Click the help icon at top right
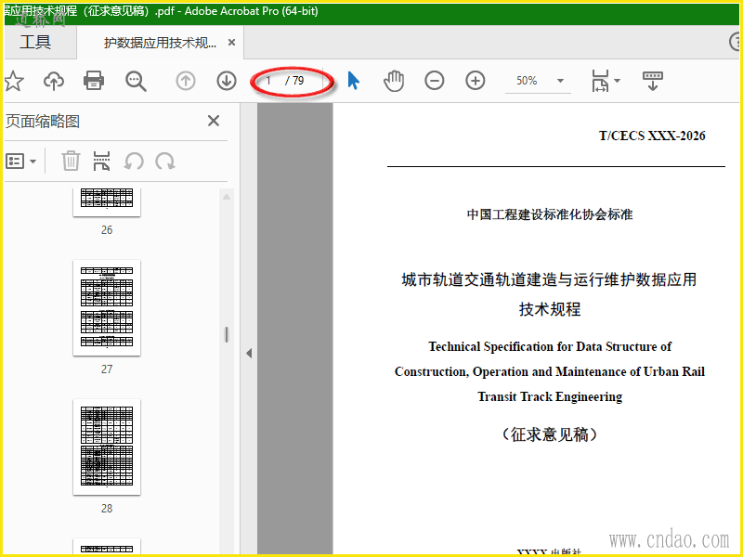This screenshot has height=557, width=743. coord(736,42)
